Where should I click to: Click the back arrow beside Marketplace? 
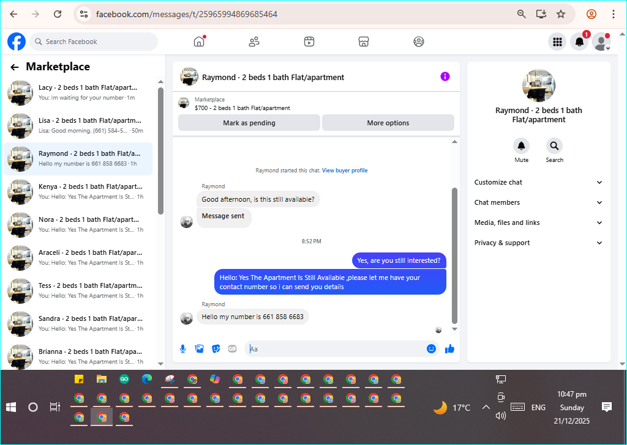(15, 67)
